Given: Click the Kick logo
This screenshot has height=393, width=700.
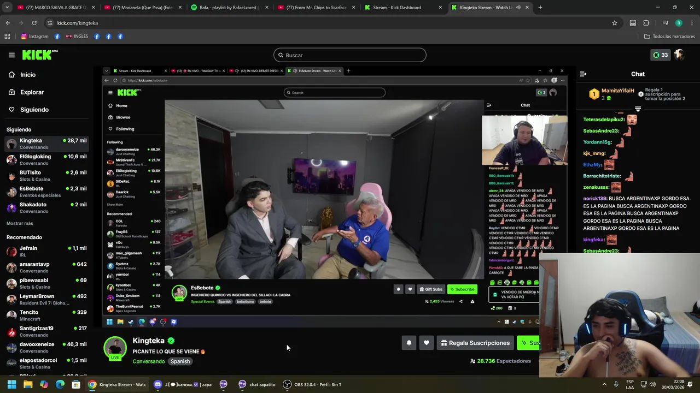Looking at the screenshot, I should pos(40,55).
